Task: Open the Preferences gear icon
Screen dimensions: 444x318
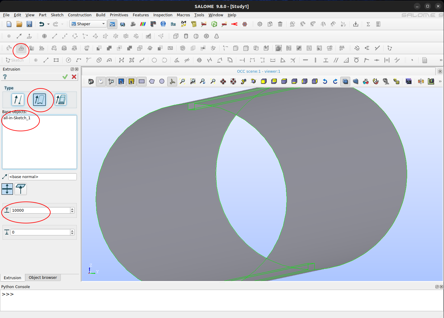Action: pyautogui.click(x=260, y=24)
